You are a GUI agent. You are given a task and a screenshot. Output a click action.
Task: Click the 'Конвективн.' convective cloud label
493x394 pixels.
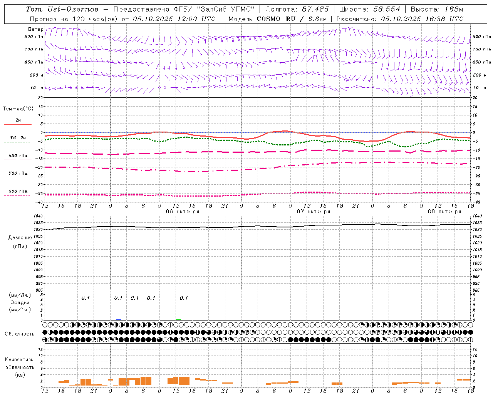20,360
